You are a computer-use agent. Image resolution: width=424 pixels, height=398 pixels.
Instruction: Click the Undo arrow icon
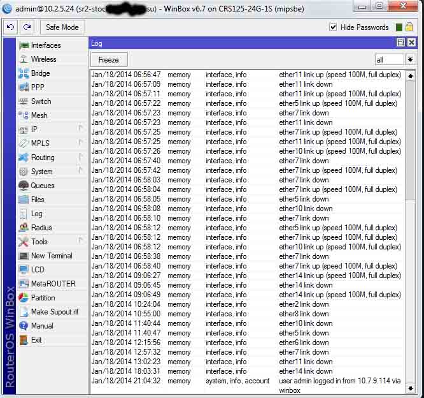coord(11,27)
